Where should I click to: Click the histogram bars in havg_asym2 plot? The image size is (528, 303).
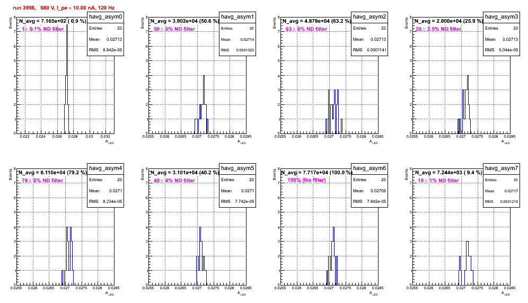334,111
